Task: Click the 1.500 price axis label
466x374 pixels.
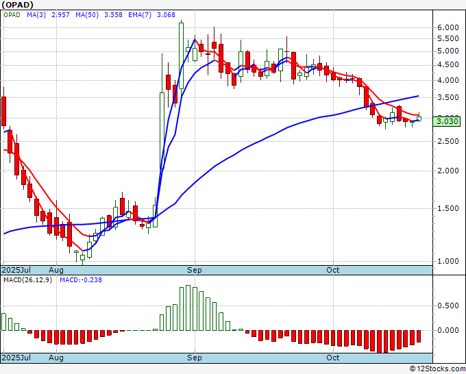Action: click(x=448, y=208)
